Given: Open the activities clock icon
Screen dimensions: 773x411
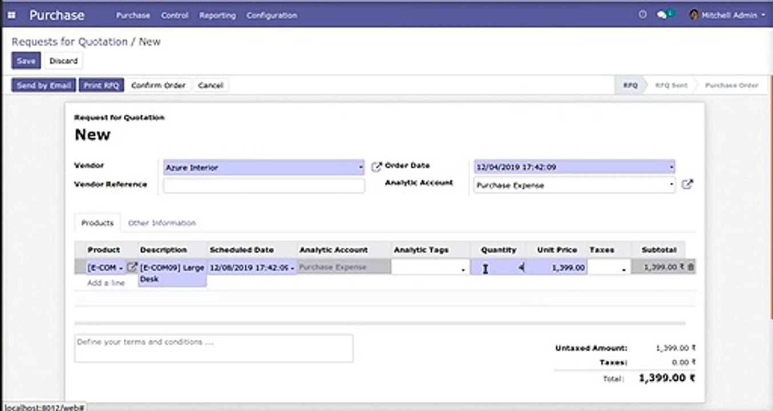Looking at the screenshot, I should pyautogui.click(x=642, y=15).
